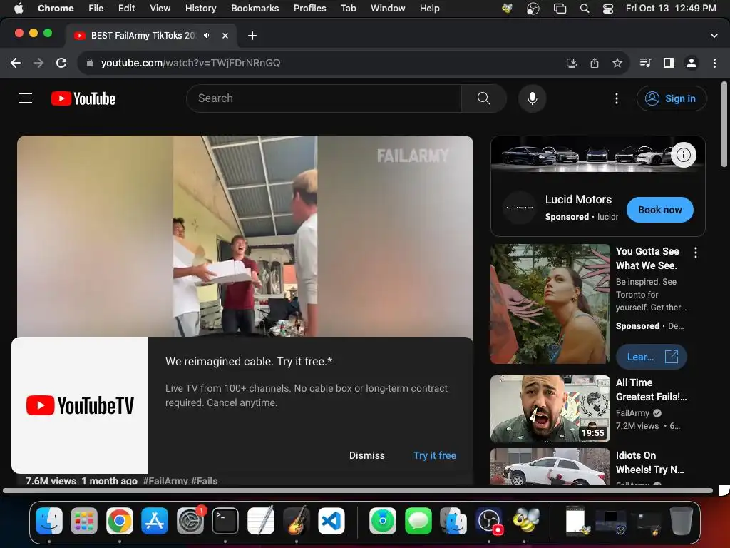Click the #Fails hashtag link

click(x=204, y=481)
